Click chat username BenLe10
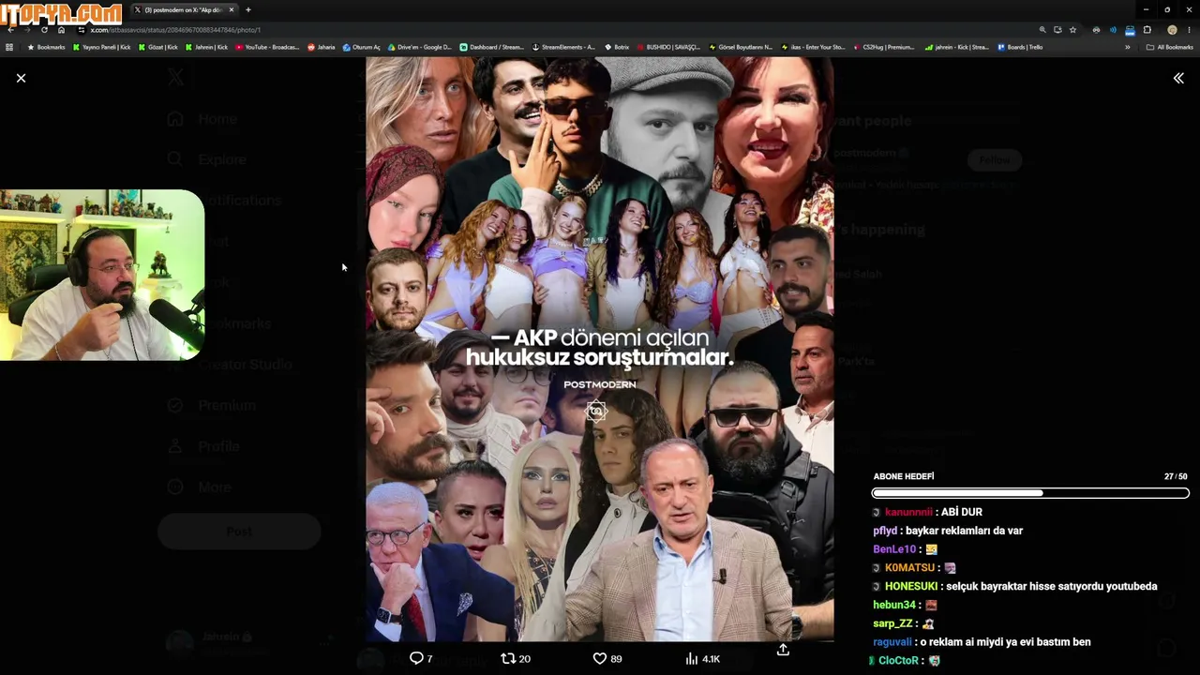The width and height of the screenshot is (1200, 675). 894,549
